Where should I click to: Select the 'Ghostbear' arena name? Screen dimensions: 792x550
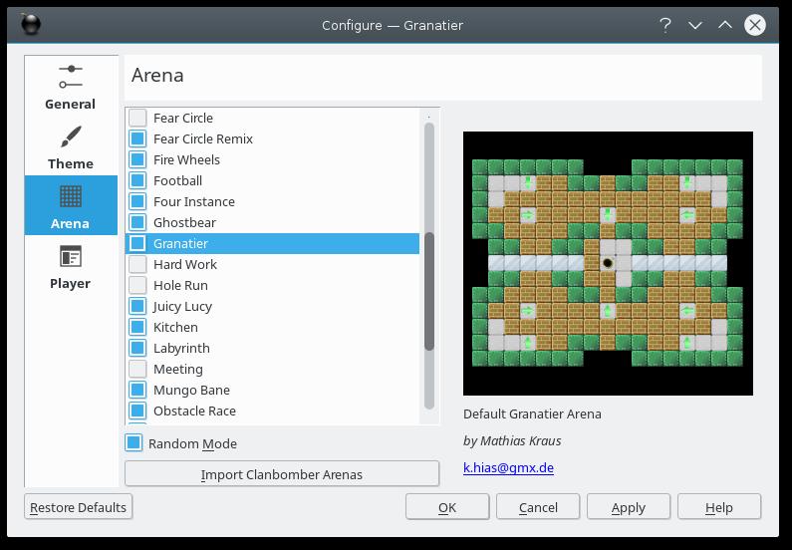point(184,222)
